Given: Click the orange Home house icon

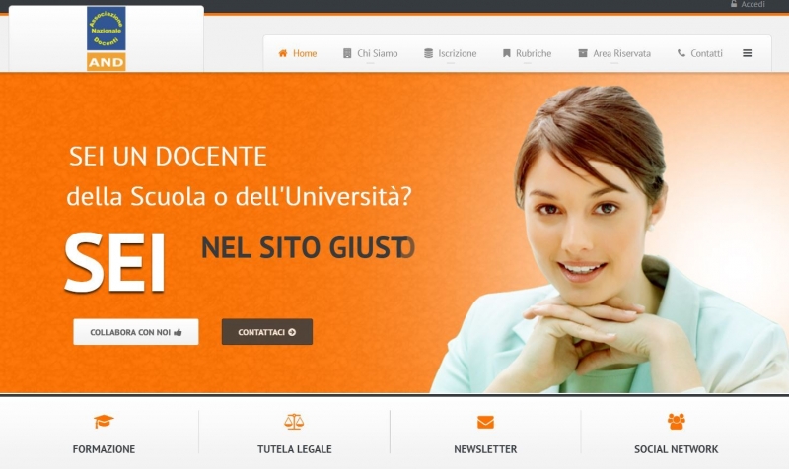Looking at the screenshot, I should click(x=283, y=53).
